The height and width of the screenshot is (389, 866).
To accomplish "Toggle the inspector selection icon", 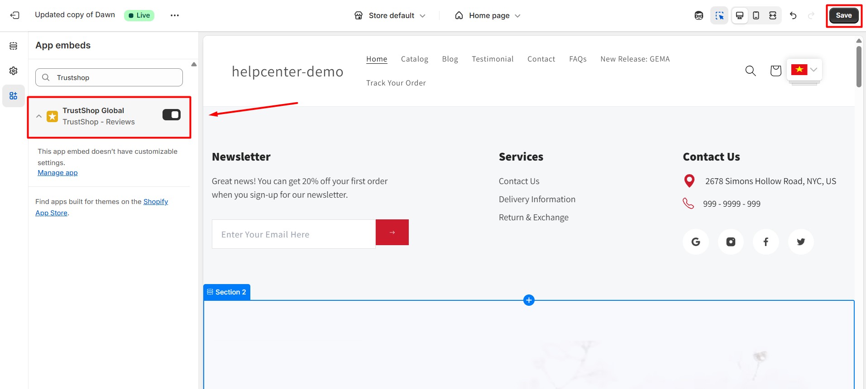I will [719, 15].
